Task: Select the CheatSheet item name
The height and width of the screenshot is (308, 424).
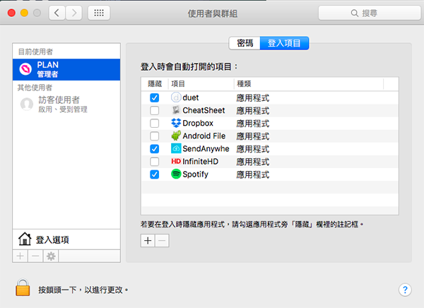Action: (204, 110)
